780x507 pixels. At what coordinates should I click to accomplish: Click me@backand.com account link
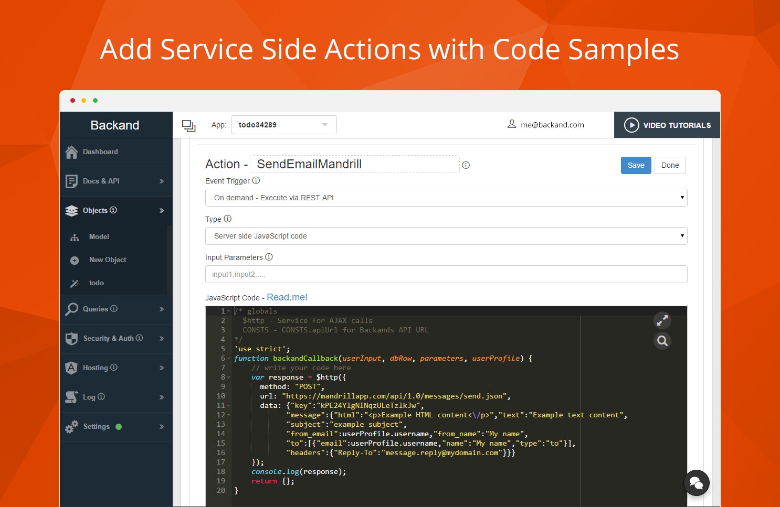[x=552, y=125]
